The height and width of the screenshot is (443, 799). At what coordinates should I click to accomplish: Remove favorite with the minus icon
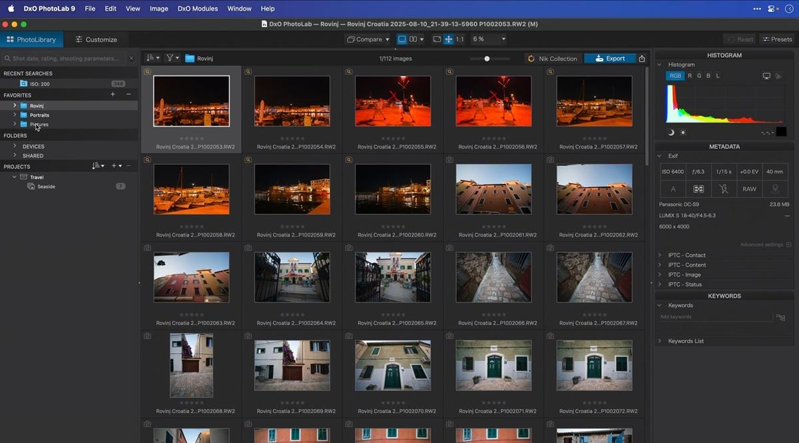pyautogui.click(x=129, y=95)
